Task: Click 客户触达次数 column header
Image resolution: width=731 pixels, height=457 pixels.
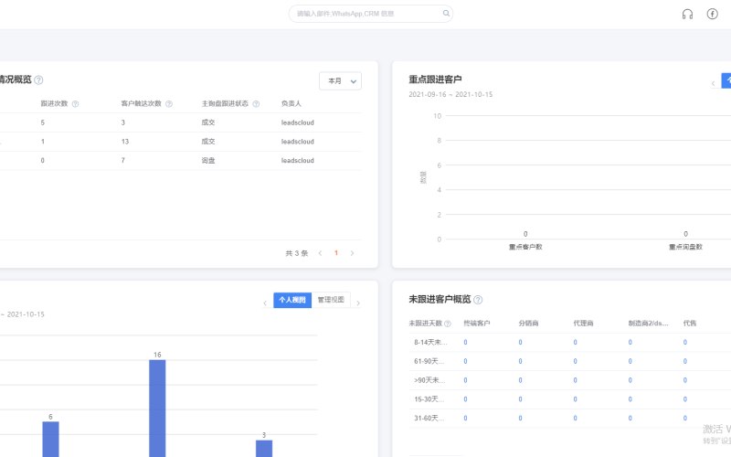Action: pos(142,103)
